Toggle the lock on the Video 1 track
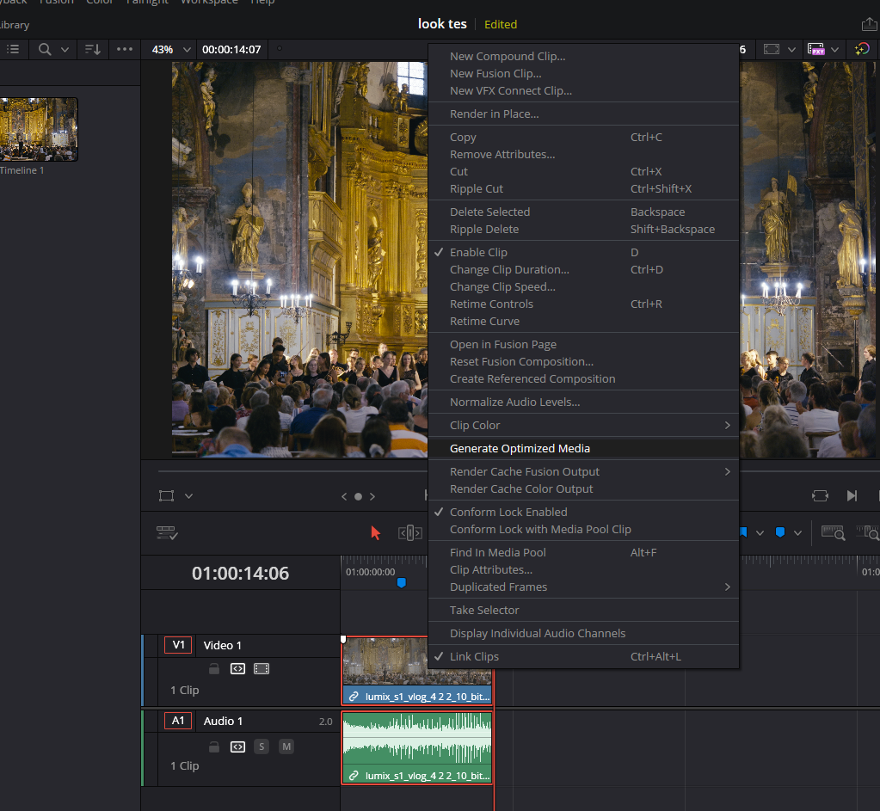 tap(214, 668)
